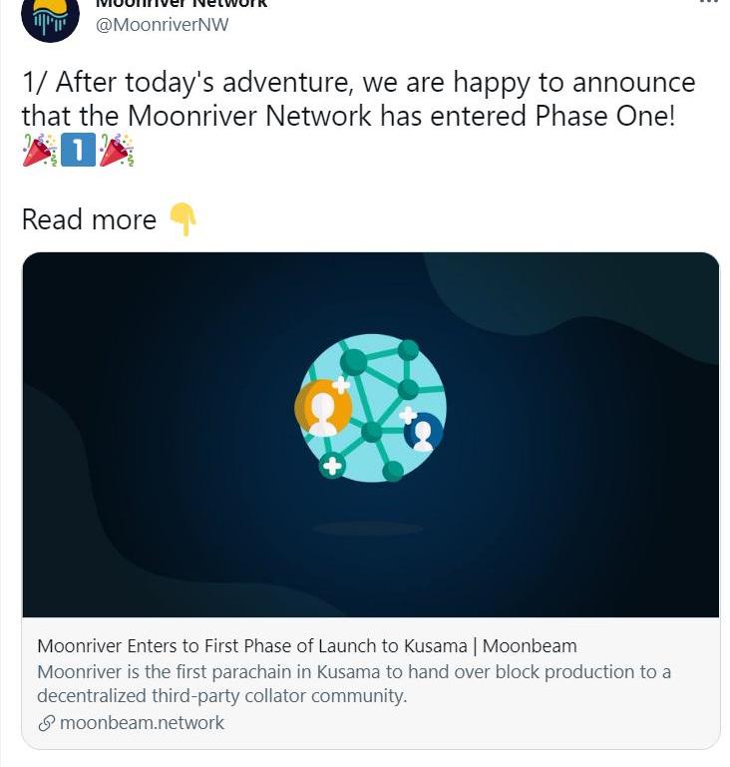Click the dark blue user avatar in the illustration

(x=423, y=432)
